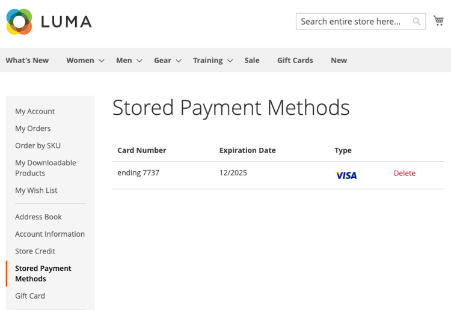Click the search magnifier icon
The height and width of the screenshot is (310, 451).
416,21
